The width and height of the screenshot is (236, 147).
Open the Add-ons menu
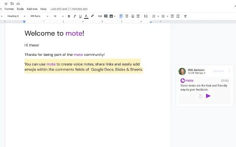(x=32, y=8)
